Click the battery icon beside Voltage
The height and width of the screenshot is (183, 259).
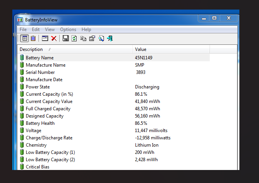[x=22, y=131]
